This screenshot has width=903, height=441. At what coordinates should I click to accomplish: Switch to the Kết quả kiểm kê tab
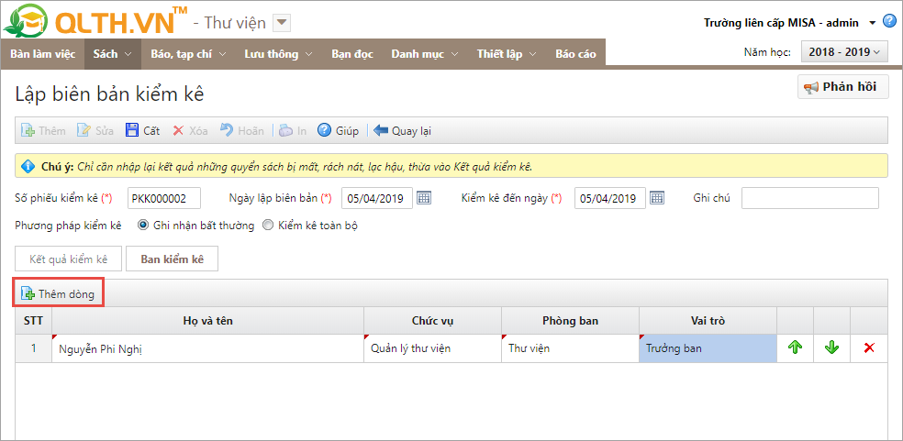(69, 259)
